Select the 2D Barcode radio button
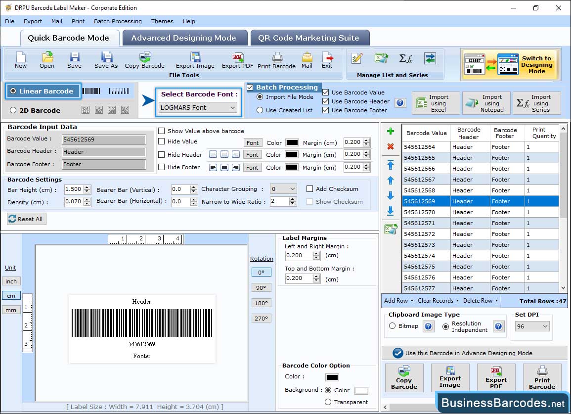The image size is (571, 414). [13, 110]
